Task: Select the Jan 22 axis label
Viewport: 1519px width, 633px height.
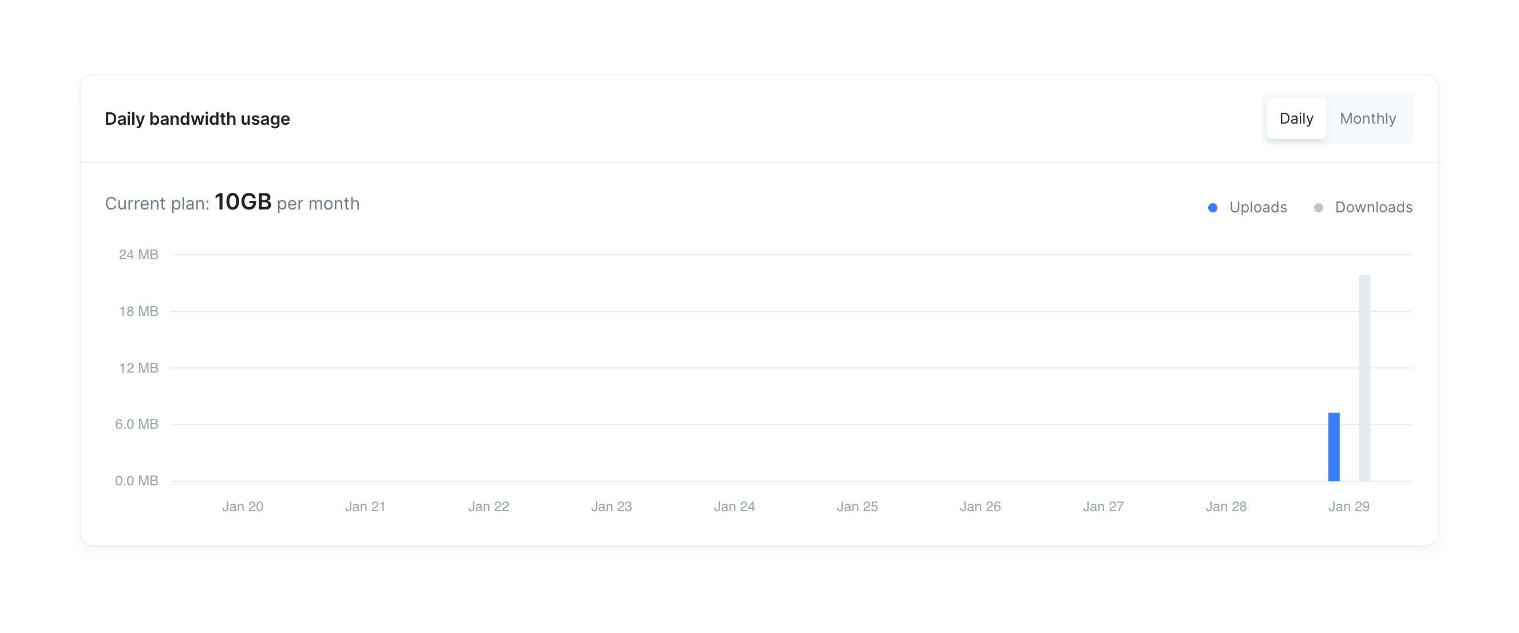Action: [488, 507]
